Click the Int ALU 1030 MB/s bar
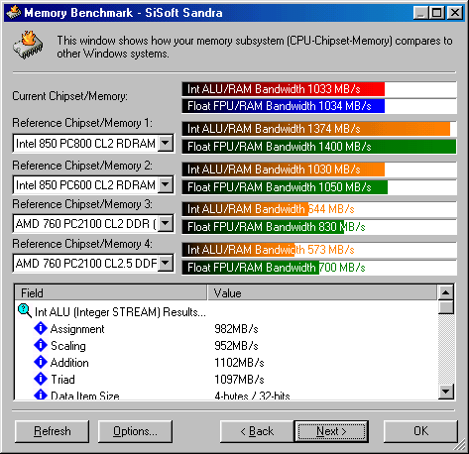 pyautogui.click(x=284, y=170)
